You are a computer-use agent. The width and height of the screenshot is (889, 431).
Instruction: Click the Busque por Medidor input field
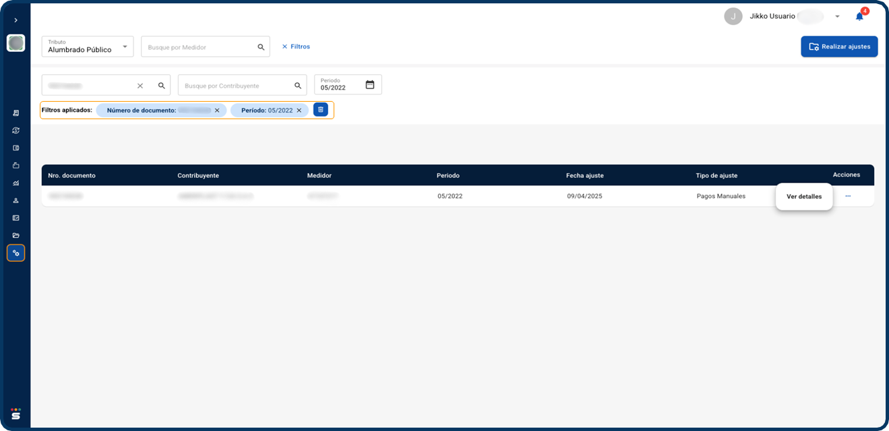coord(199,47)
